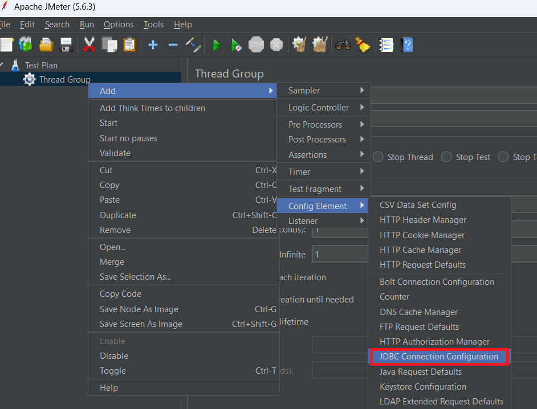Choose Bolt Connection Configuration
This screenshot has height=409, width=537.
pos(440,281)
